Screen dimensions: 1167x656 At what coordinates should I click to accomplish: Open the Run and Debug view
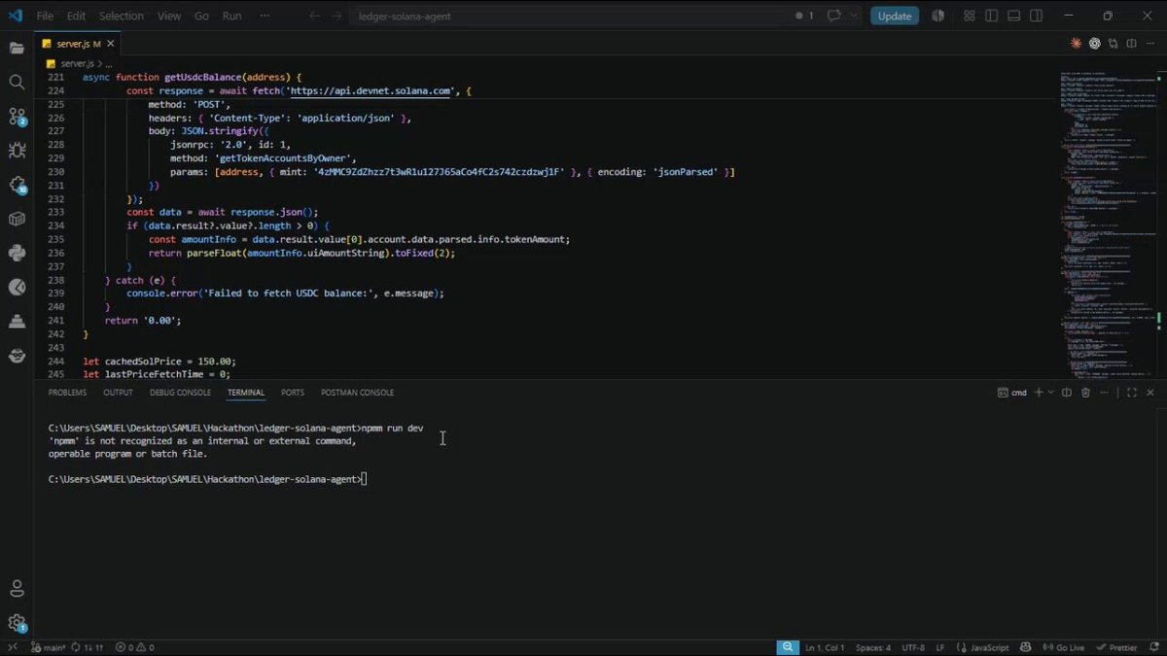(x=17, y=151)
